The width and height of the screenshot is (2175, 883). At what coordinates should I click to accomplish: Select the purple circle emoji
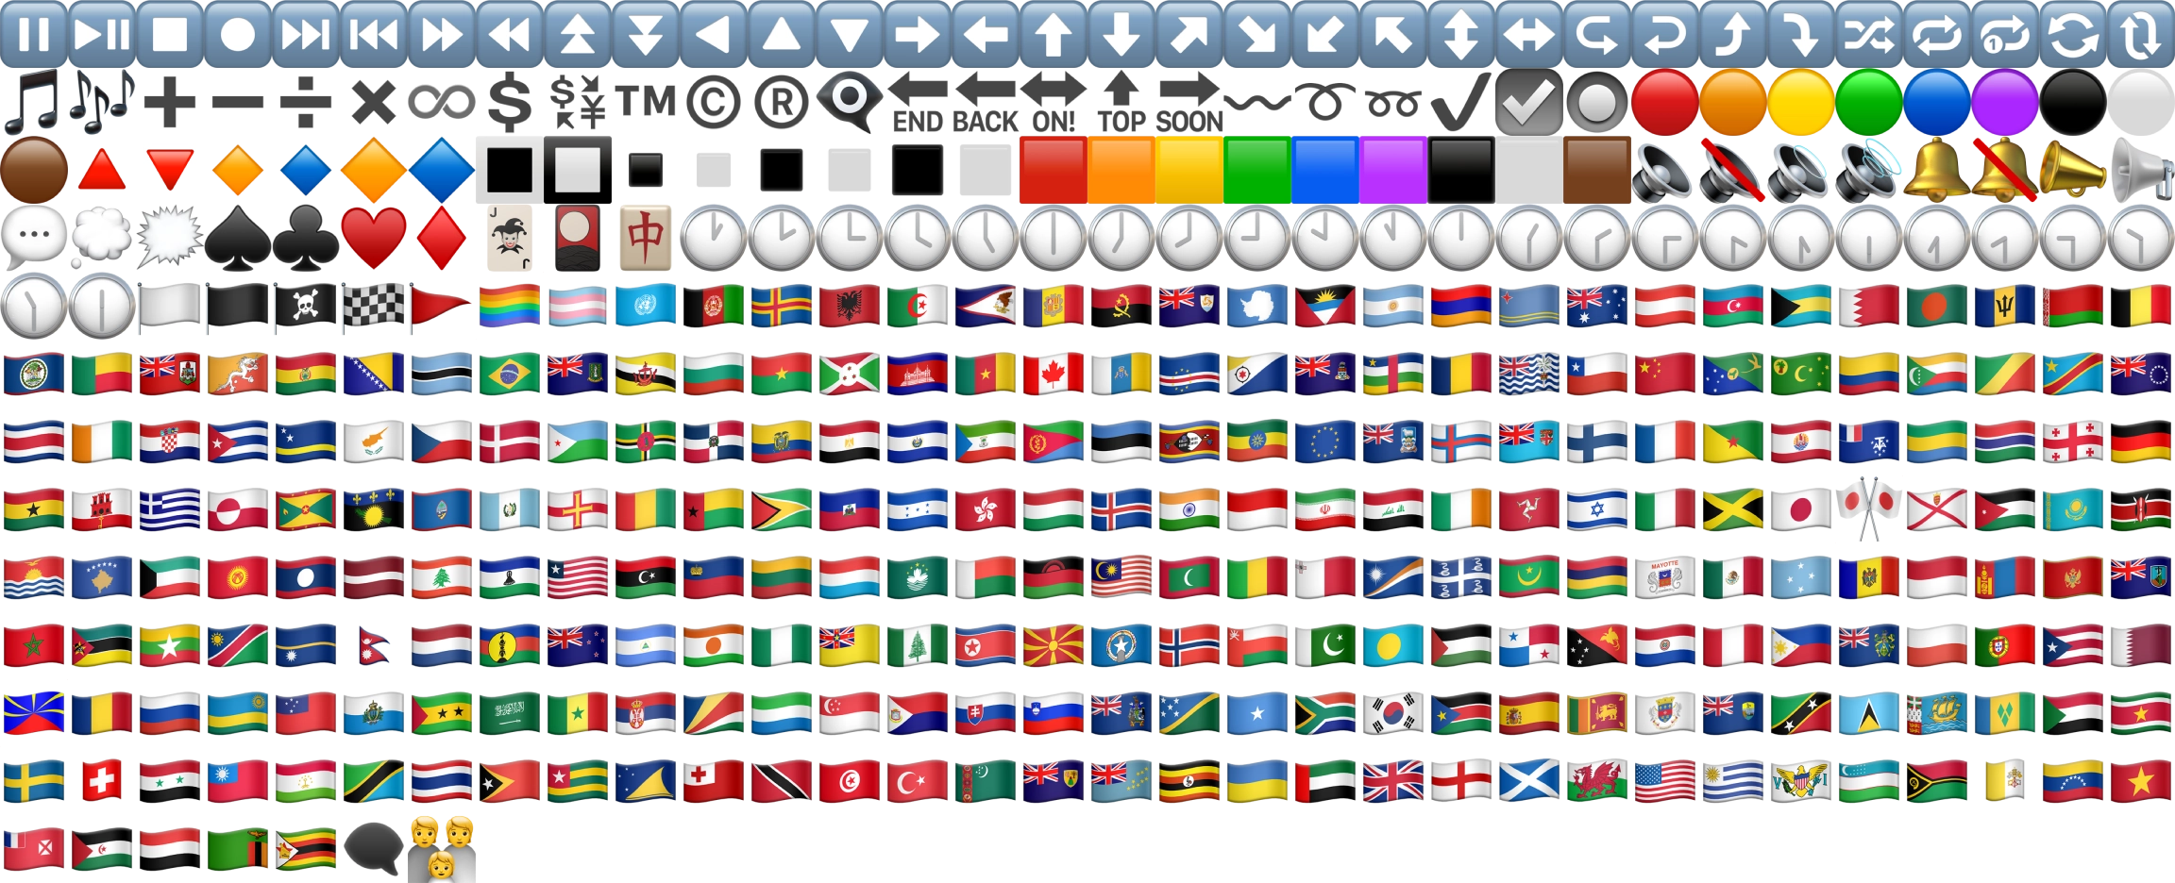(2005, 102)
